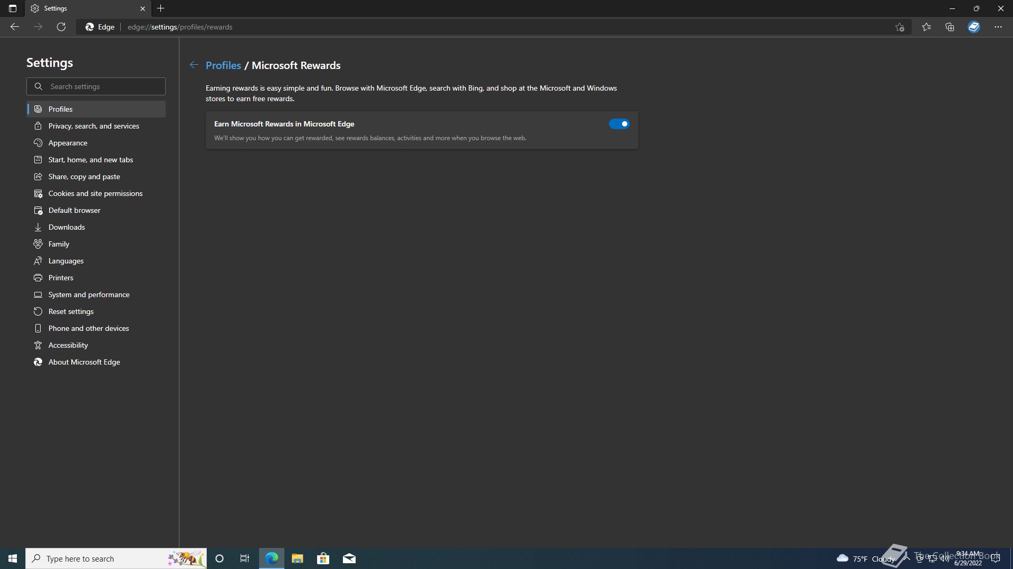Click the address bar URL
This screenshot has height=569, width=1013.
179,27
